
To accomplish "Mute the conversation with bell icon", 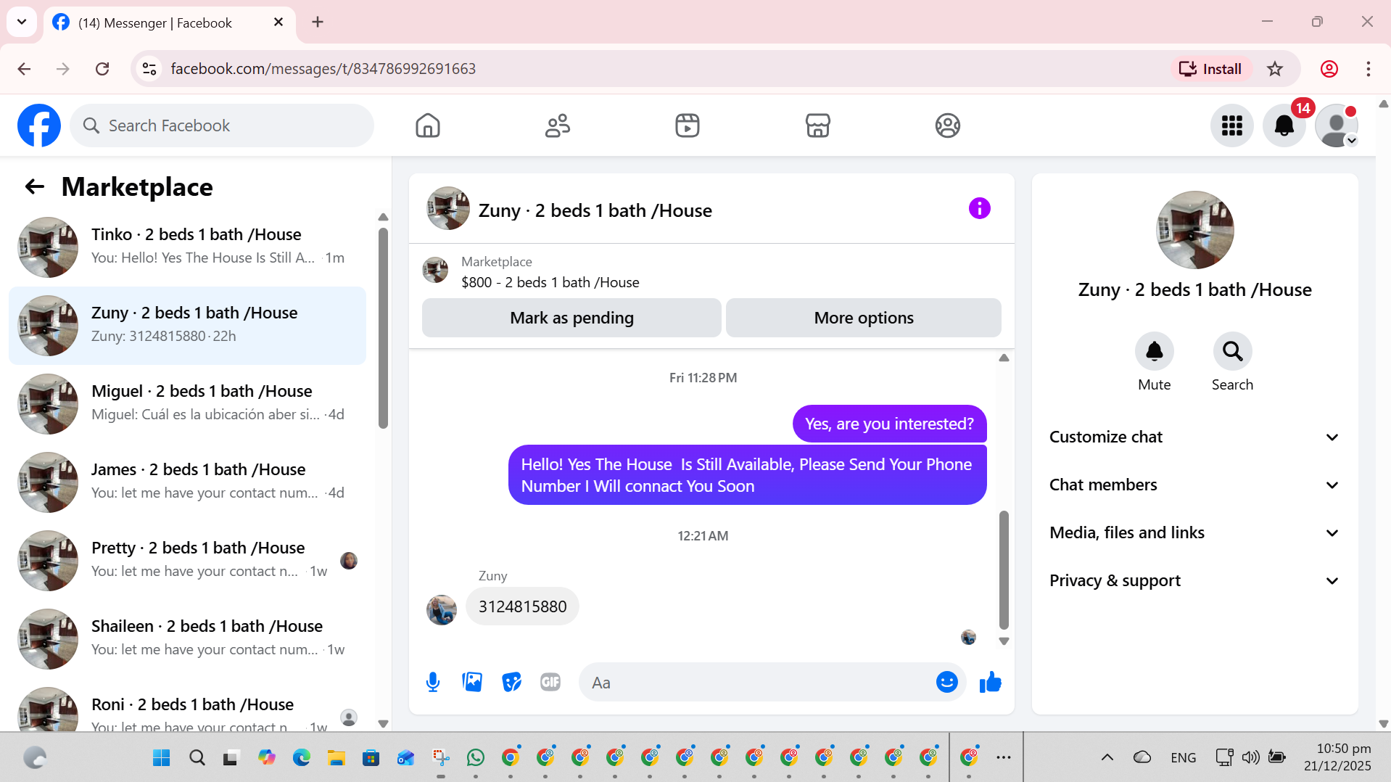I will click(x=1154, y=352).
